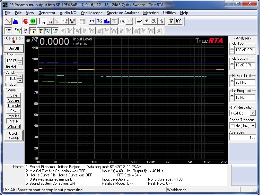Raise Hi Freq Limit with up arrow
The image size is (263, 195).
pos(232,81)
